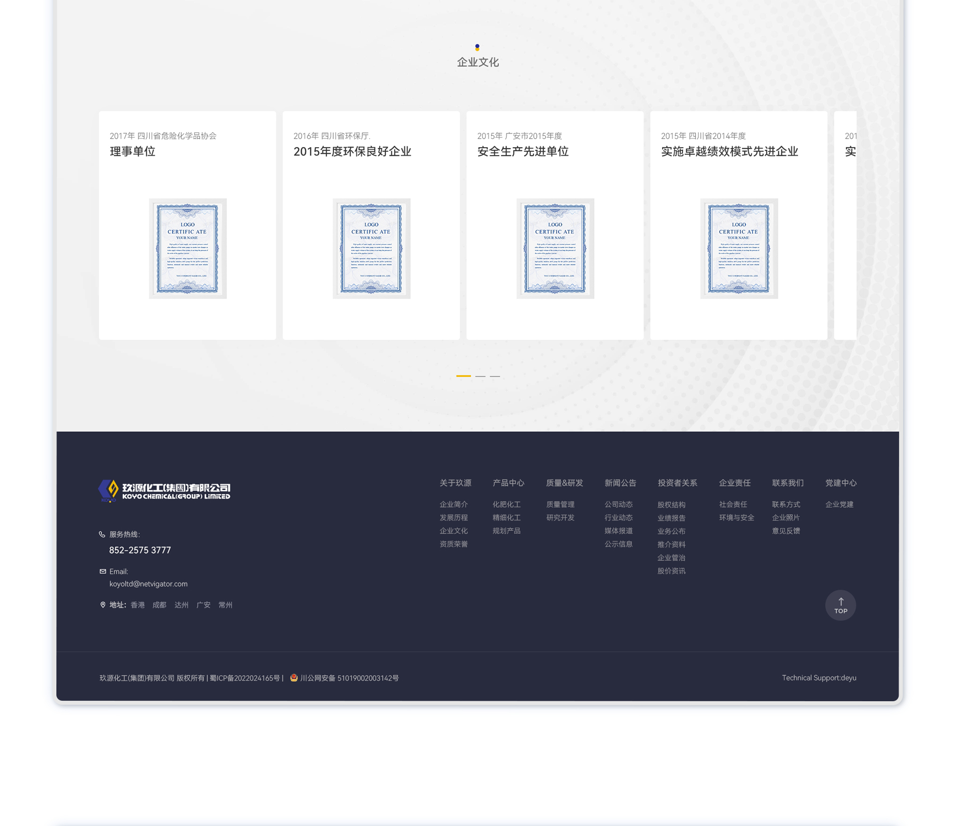
Task: Select the third carousel pagination dash
Action: 494,376
